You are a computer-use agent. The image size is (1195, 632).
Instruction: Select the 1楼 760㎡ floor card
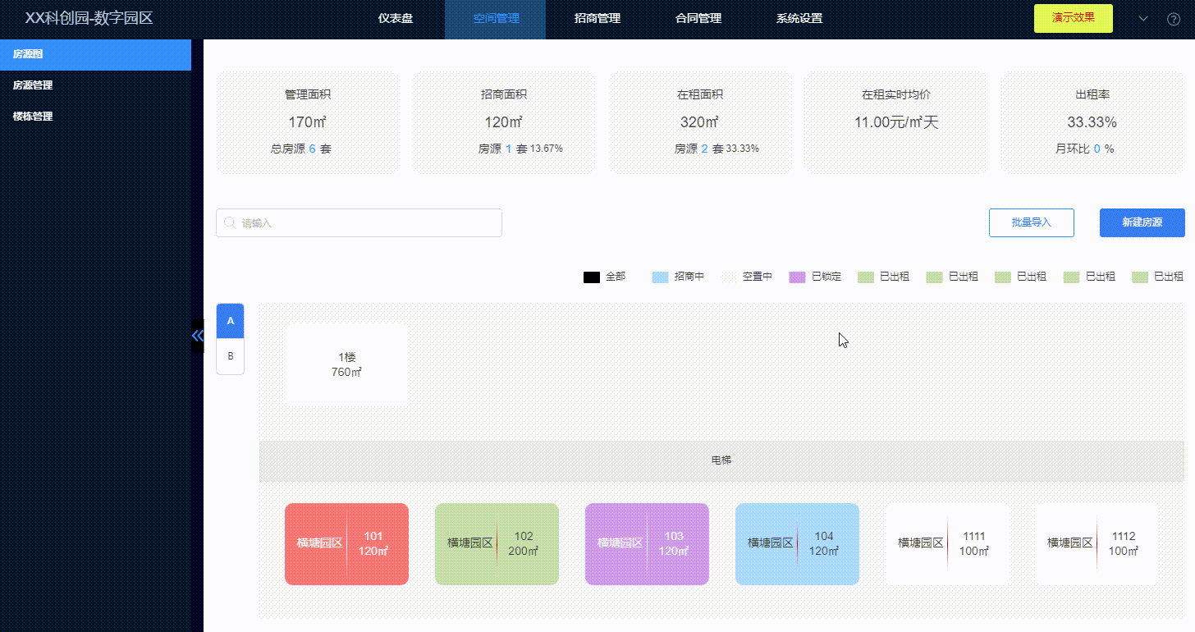pyautogui.click(x=346, y=364)
